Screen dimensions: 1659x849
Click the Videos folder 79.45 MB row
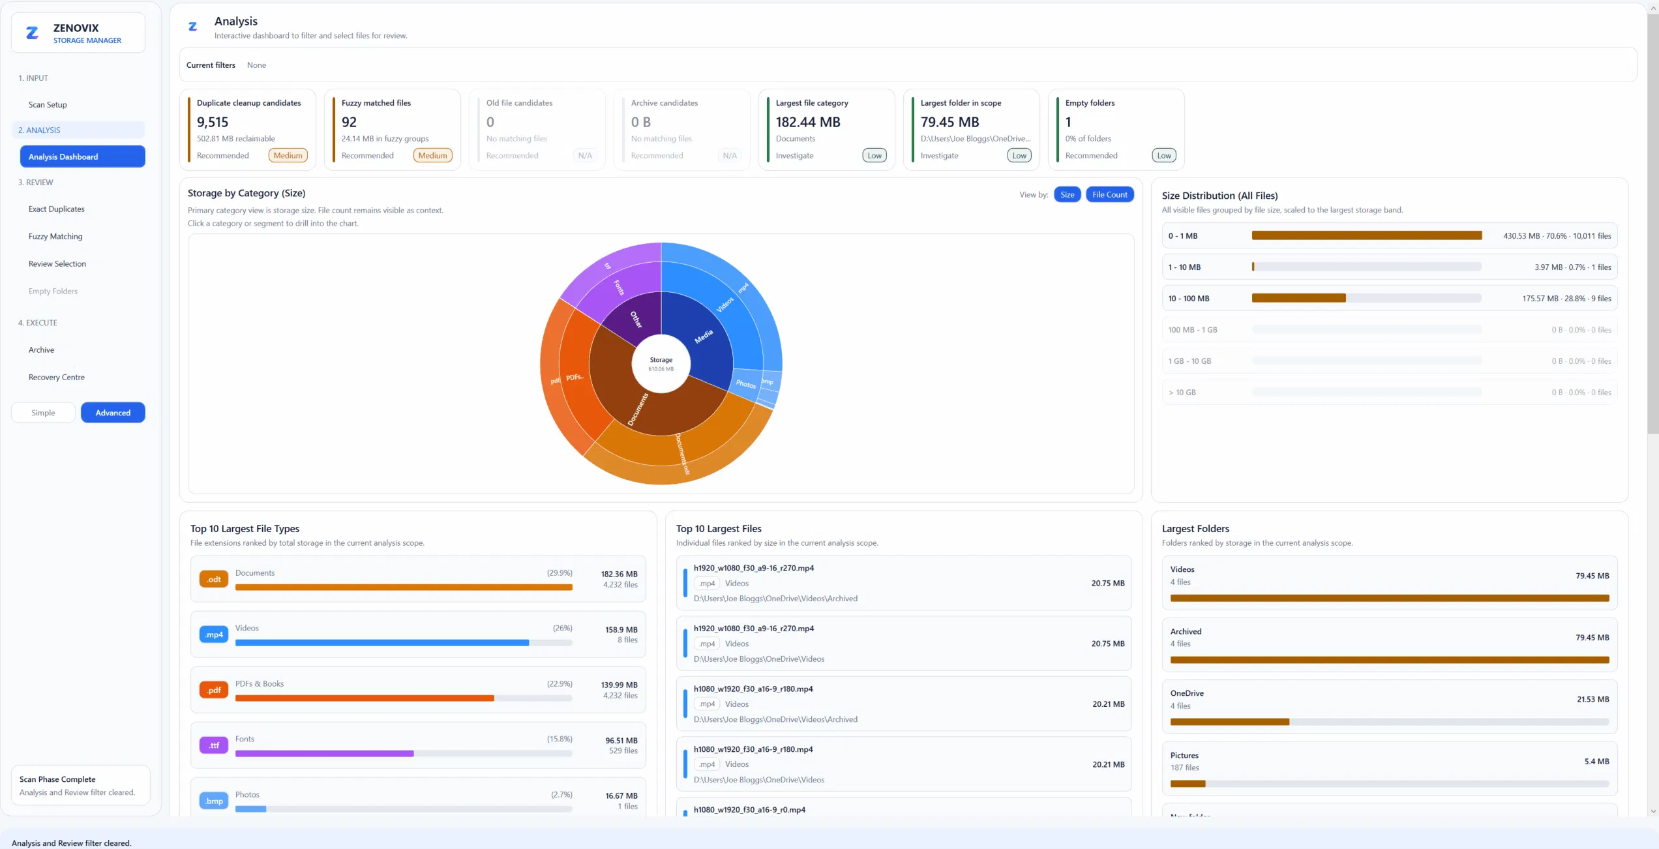1389,583
